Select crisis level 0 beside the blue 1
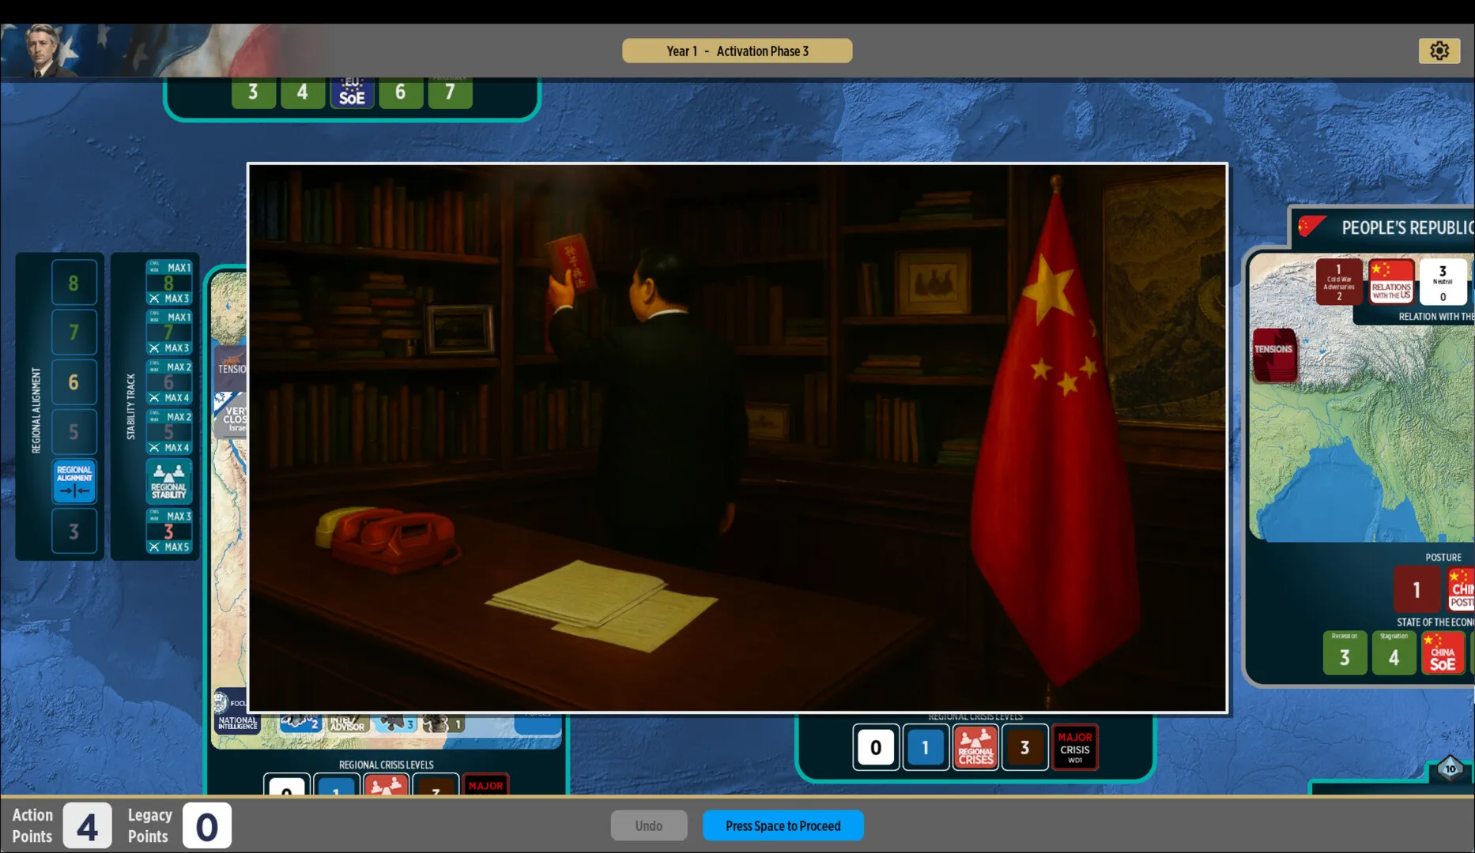 876,747
